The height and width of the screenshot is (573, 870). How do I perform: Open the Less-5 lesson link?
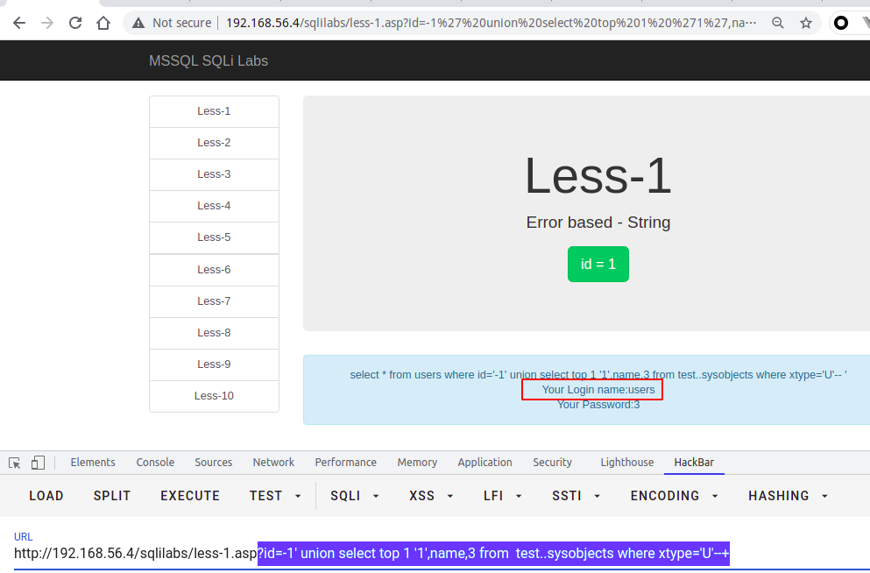pos(214,238)
